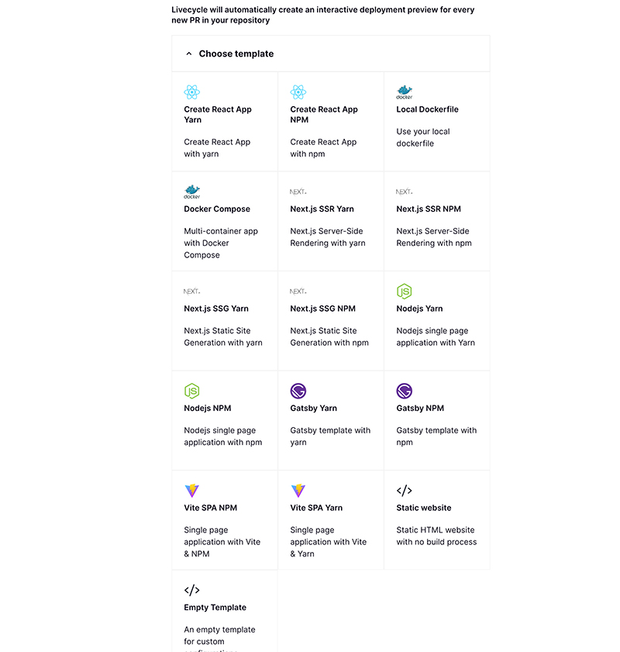Click the Node.js icon on Nodejs NPM
Screen dimensions: 620x652
(192, 390)
